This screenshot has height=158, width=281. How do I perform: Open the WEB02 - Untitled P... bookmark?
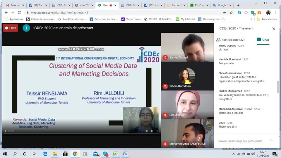pos(158,19)
